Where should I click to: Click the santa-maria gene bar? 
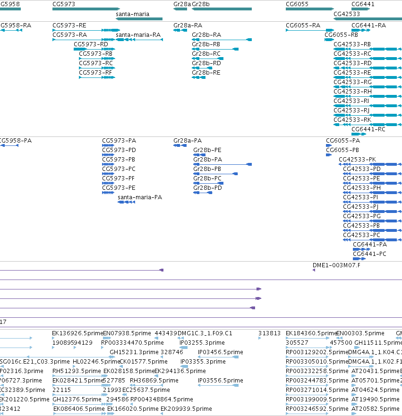click(139, 19)
